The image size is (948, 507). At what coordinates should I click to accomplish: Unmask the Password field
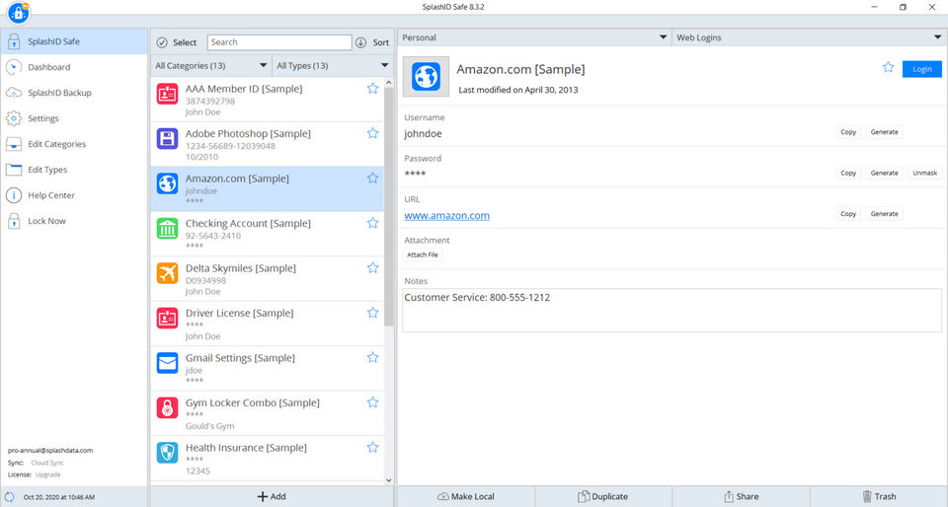[924, 173]
